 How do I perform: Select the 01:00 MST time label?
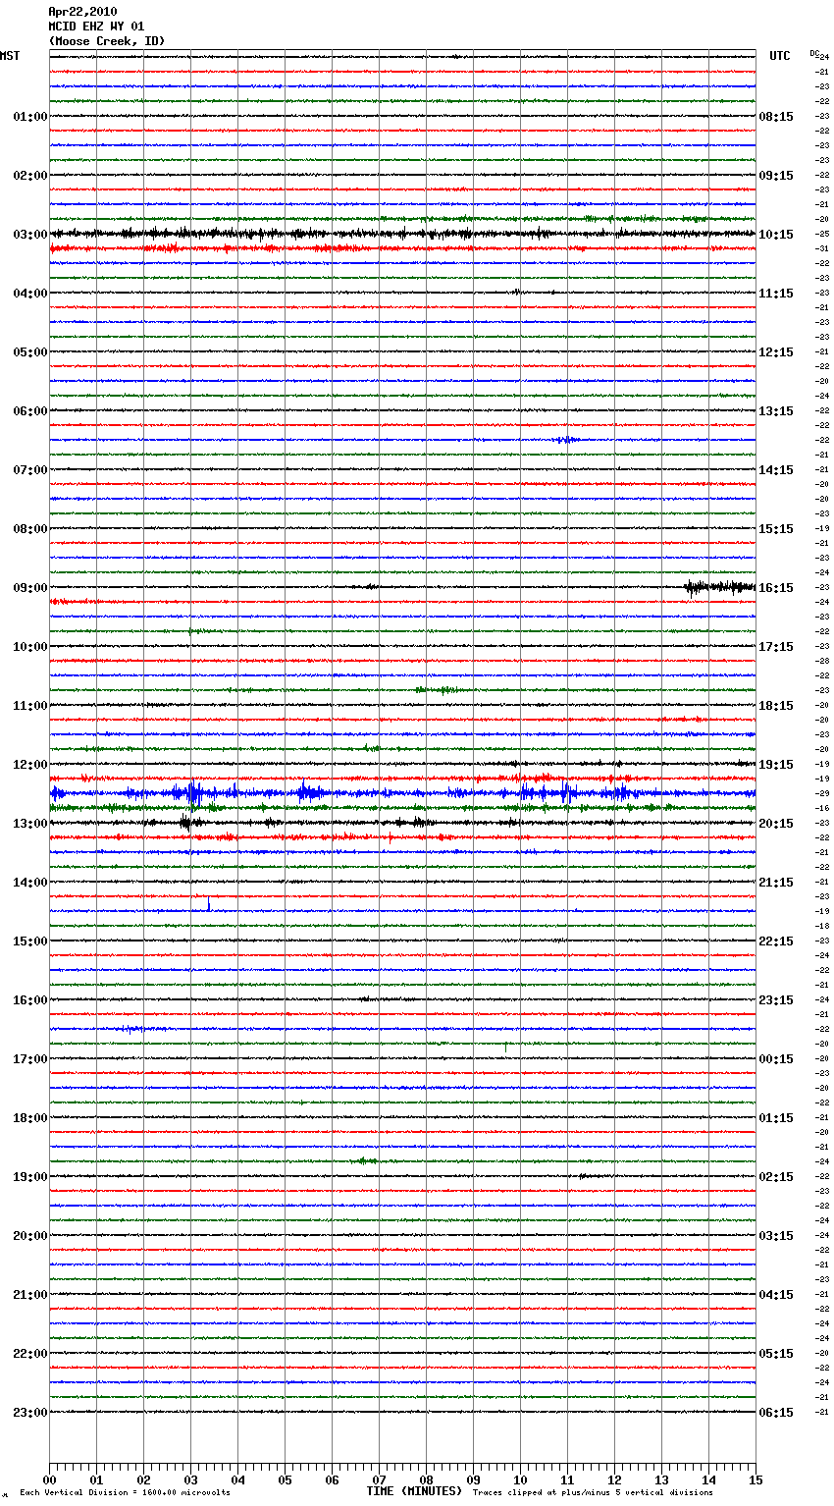29,117
